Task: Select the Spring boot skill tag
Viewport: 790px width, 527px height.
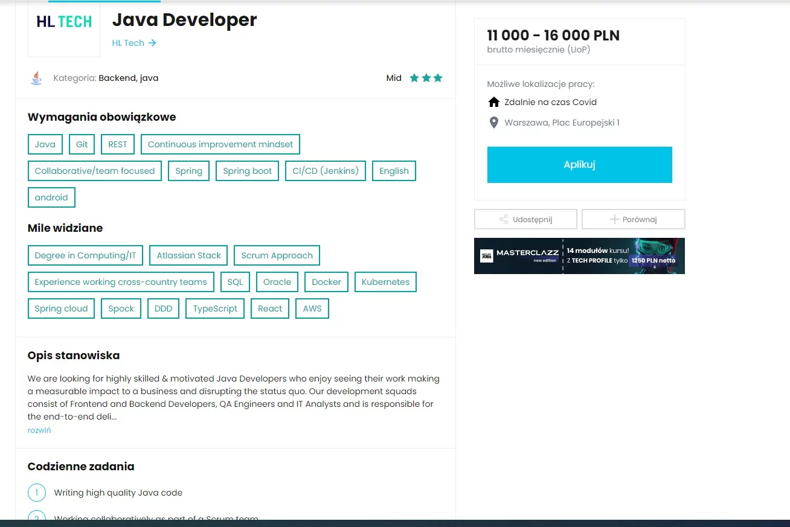Action: [x=248, y=171]
